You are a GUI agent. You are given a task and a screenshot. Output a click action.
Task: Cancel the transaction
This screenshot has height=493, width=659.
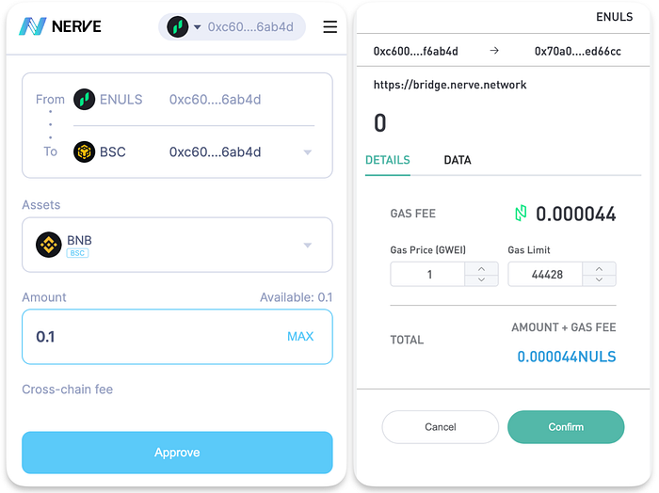pos(440,426)
